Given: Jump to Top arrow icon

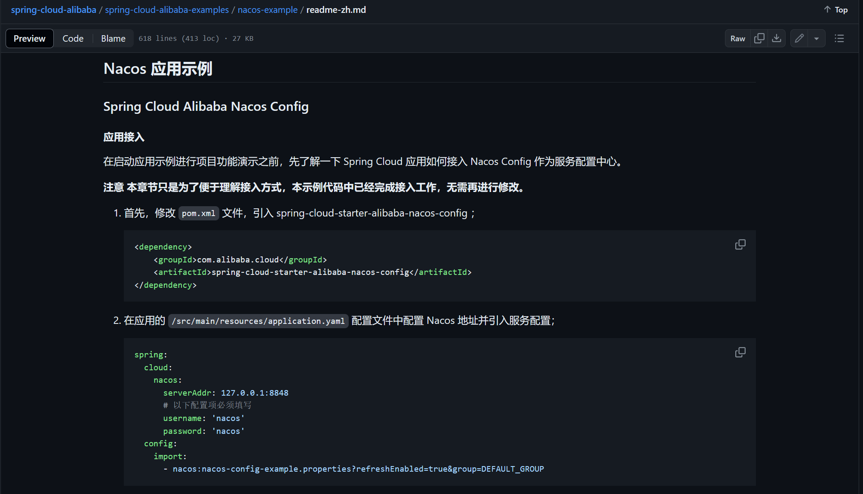Looking at the screenshot, I should click(827, 9).
